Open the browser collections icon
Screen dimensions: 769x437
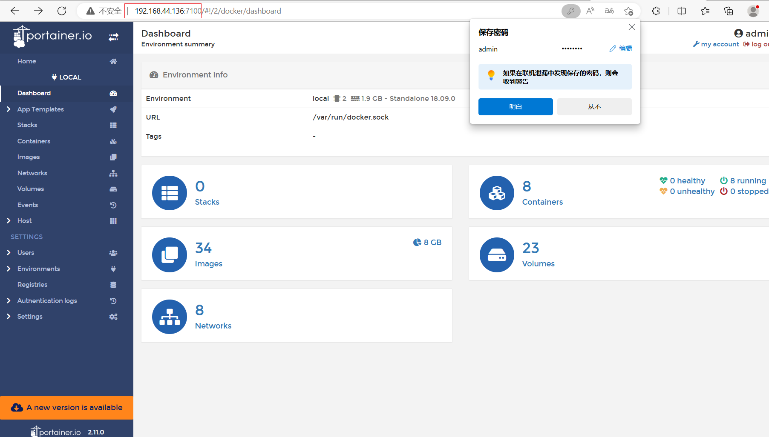(729, 11)
